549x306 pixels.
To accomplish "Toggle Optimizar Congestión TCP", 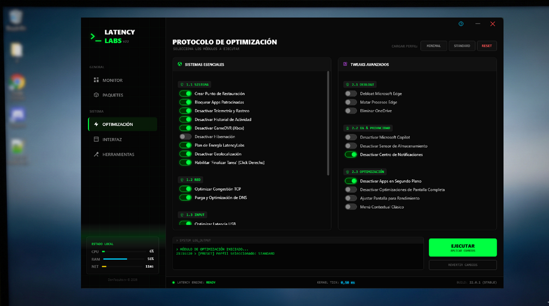I will point(186,189).
